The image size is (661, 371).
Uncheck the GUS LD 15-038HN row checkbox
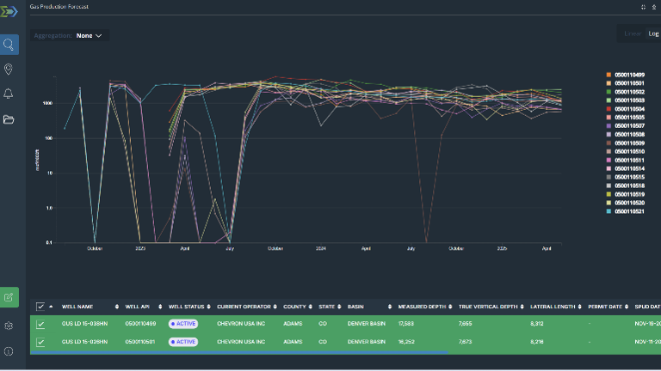click(40, 324)
